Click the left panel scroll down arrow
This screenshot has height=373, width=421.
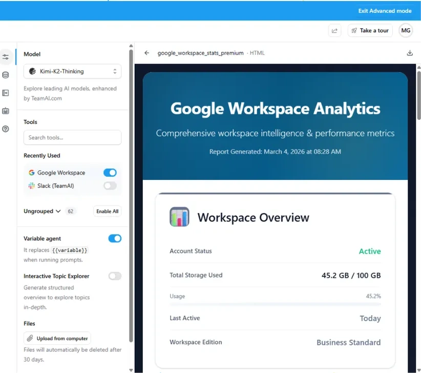coord(131,370)
